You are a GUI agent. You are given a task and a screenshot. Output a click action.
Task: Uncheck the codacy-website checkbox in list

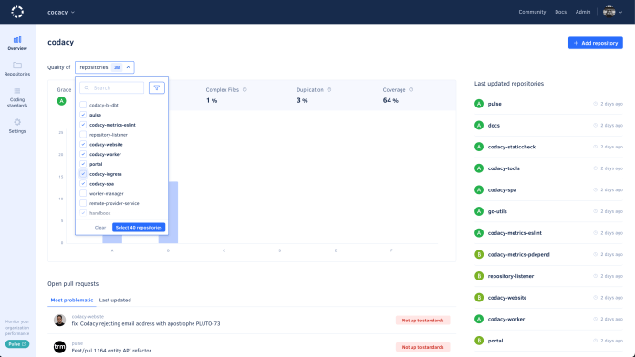point(83,144)
